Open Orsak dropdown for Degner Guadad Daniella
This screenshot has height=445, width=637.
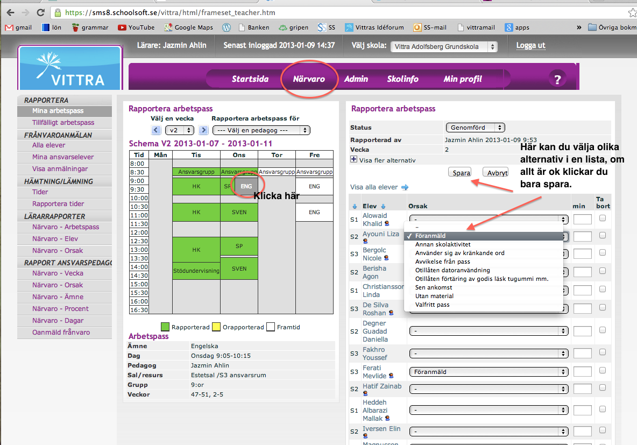[489, 331]
